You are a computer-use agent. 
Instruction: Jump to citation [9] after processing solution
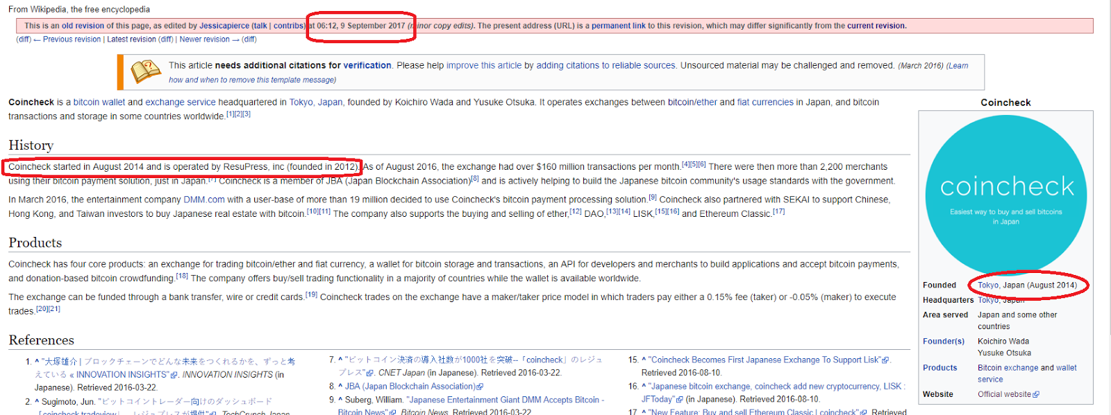pyautogui.click(x=653, y=197)
